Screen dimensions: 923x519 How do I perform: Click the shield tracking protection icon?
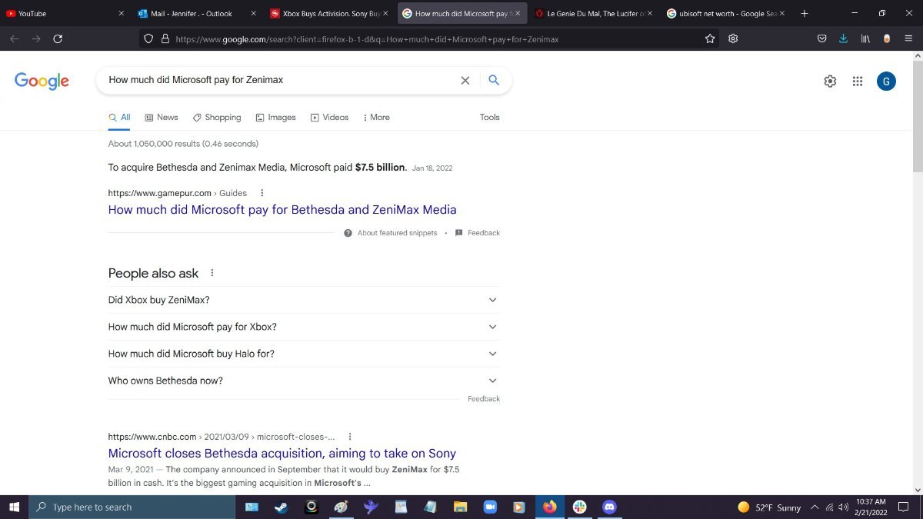[149, 38]
